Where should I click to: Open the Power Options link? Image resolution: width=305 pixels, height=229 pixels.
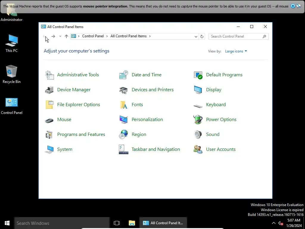221,120
